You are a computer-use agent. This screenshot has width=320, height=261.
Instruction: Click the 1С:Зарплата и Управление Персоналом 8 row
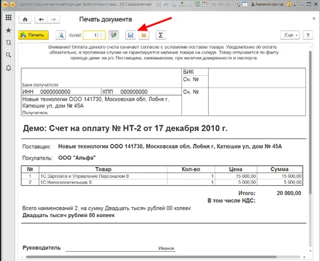[x=162, y=176]
